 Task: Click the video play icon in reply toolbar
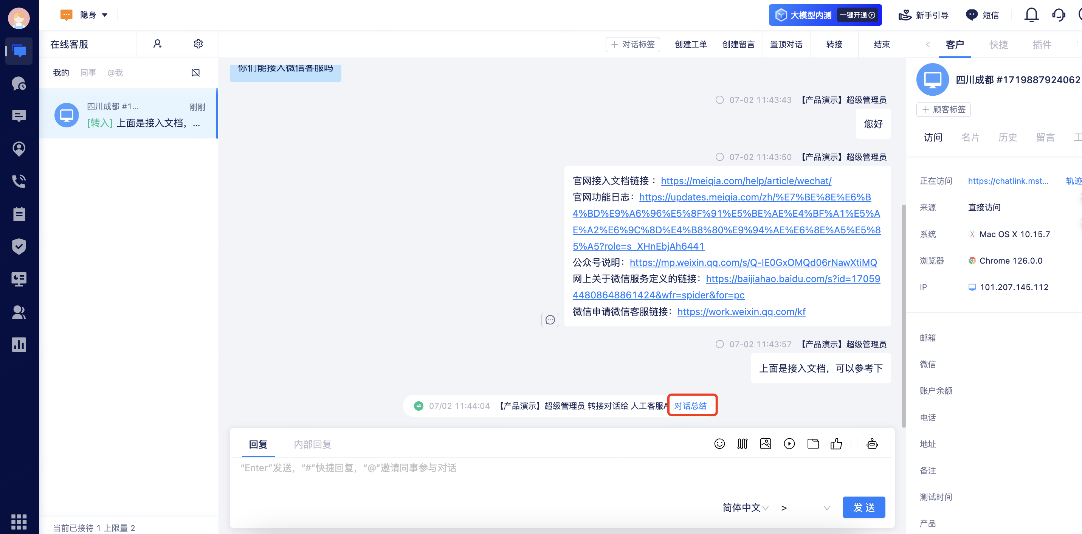(789, 444)
